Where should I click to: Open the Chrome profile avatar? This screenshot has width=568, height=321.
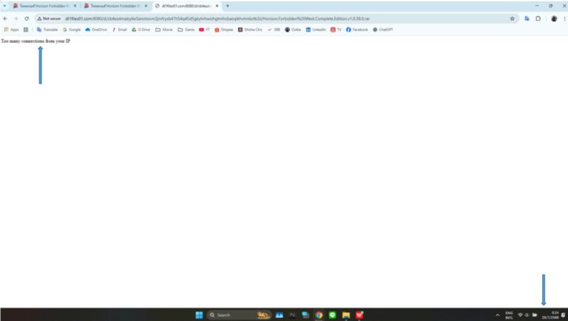(x=554, y=18)
